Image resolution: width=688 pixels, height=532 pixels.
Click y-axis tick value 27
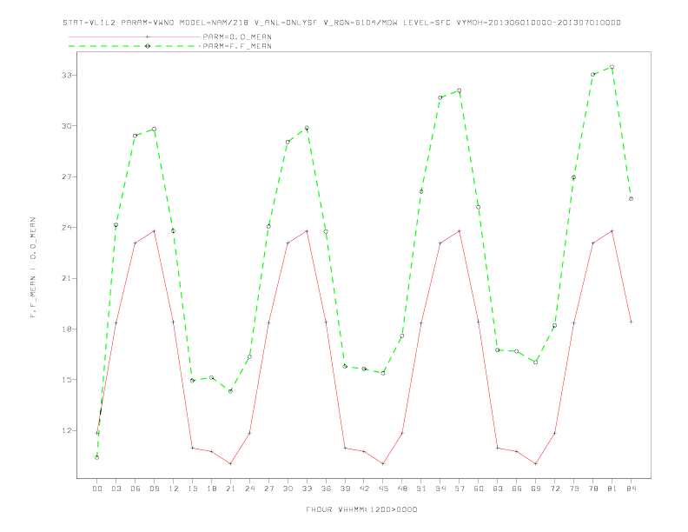67,176
